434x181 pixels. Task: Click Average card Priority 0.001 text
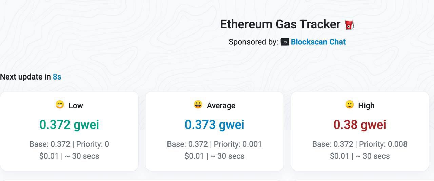click(x=238, y=144)
